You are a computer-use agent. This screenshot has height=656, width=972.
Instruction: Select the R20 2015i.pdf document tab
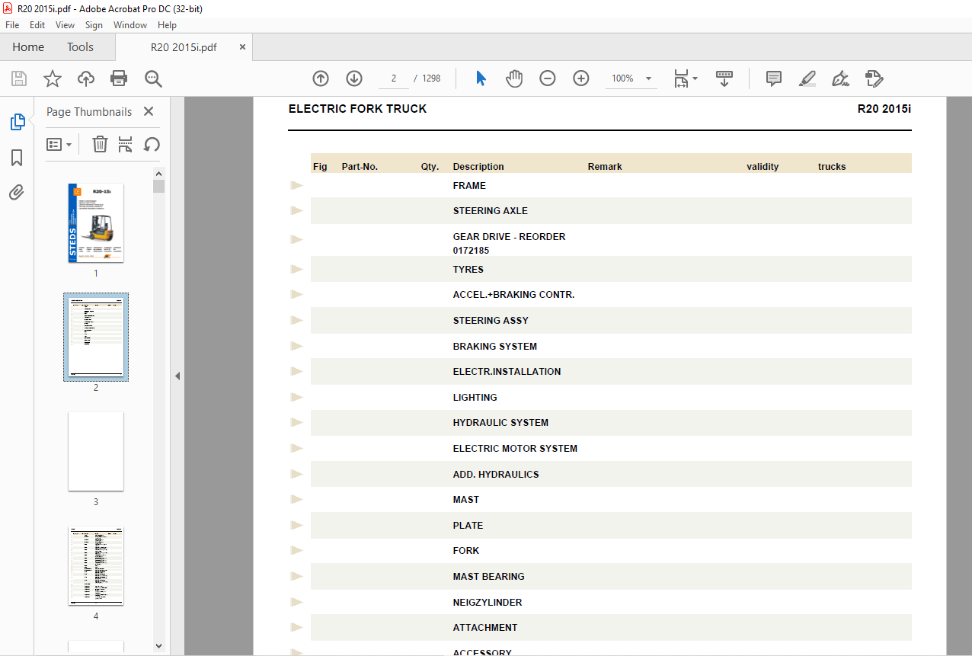pyautogui.click(x=184, y=47)
